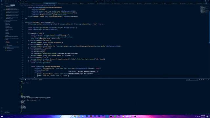This screenshot has width=210, height=118.
Task: Maximize the panel using the chevron icon
Action: [x=206, y=80]
